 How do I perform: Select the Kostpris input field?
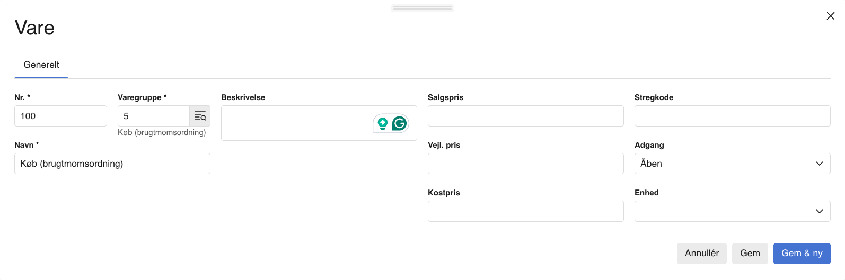[525, 211]
